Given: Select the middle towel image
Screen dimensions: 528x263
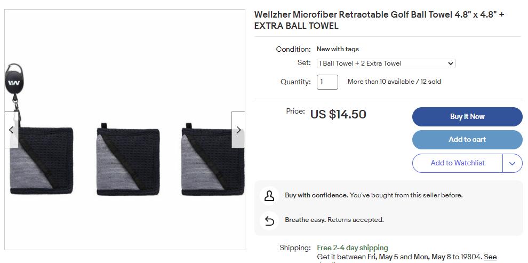Looking at the screenshot, I should [x=128, y=160].
